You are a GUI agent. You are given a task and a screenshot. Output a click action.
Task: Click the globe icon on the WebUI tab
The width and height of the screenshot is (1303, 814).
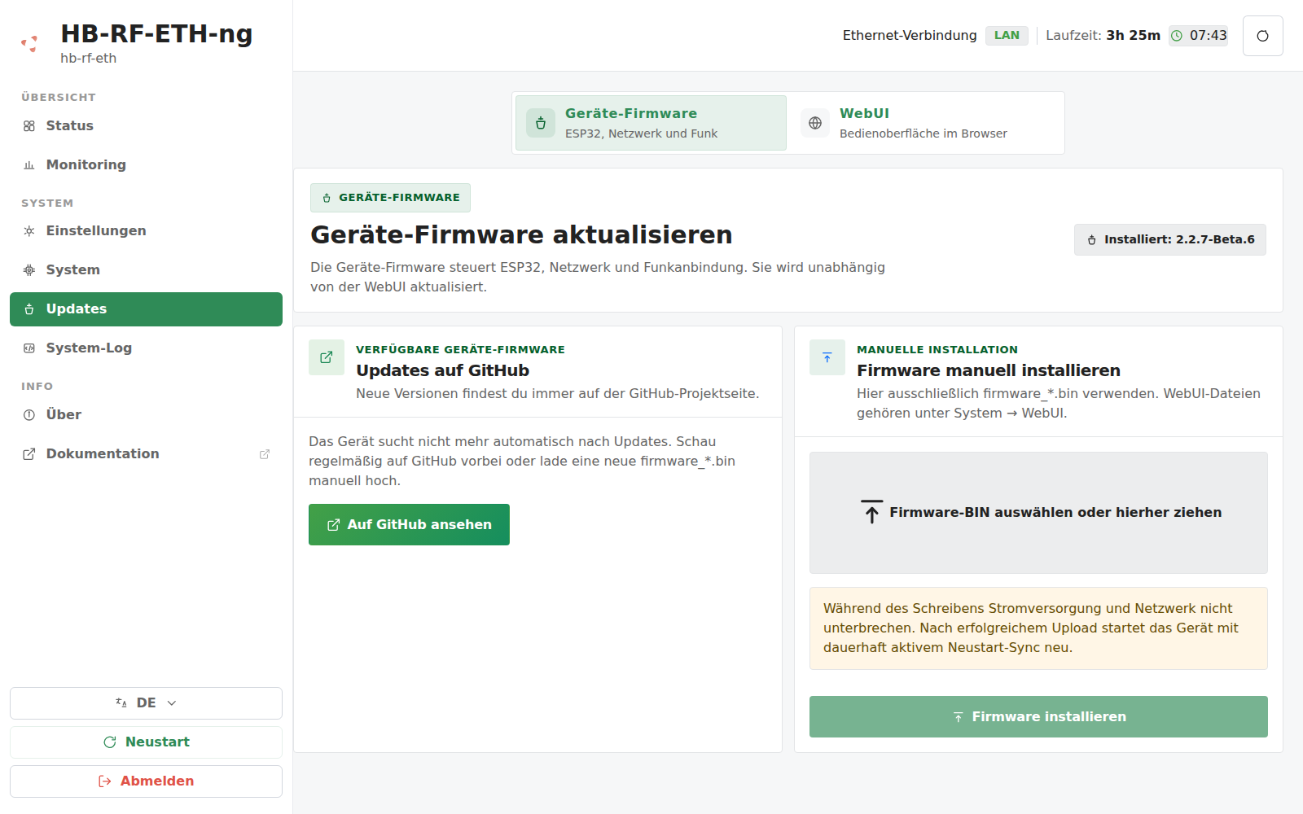815,123
